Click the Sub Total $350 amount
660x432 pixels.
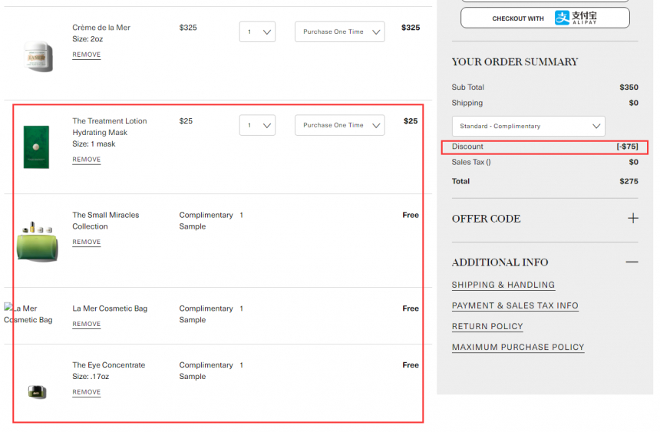[x=629, y=87]
